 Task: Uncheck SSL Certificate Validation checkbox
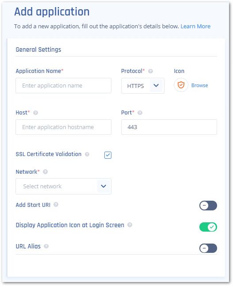pos(108,155)
